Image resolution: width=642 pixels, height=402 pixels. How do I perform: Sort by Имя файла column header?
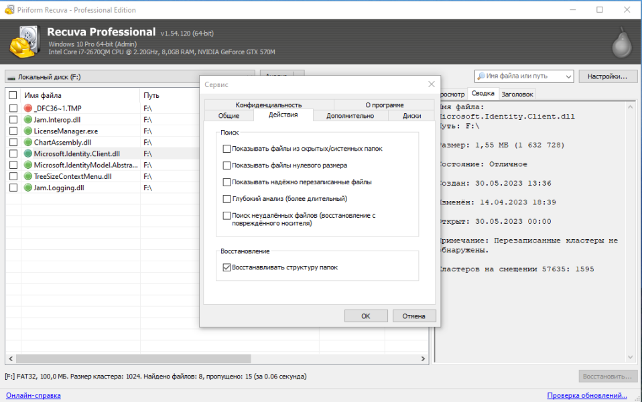pos(43,95)
